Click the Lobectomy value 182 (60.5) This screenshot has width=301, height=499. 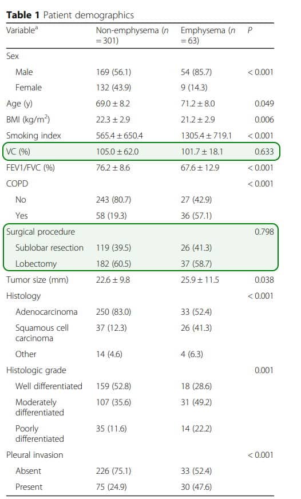point(114,264)
